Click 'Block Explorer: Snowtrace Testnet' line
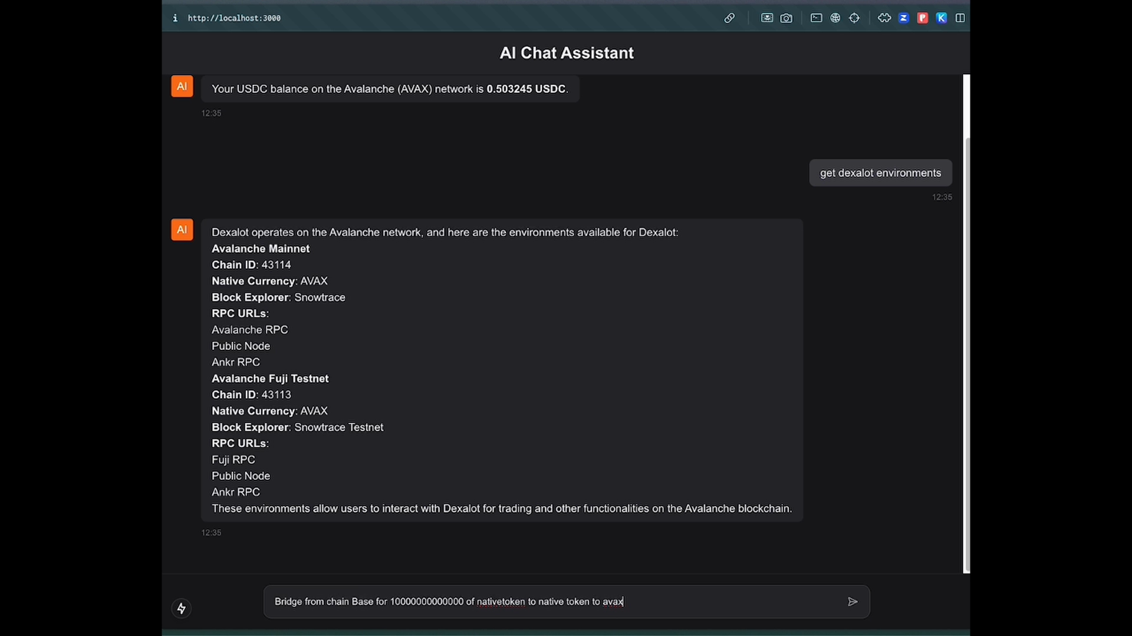This screenshot has height=636, width=1132. coord(297,427)
